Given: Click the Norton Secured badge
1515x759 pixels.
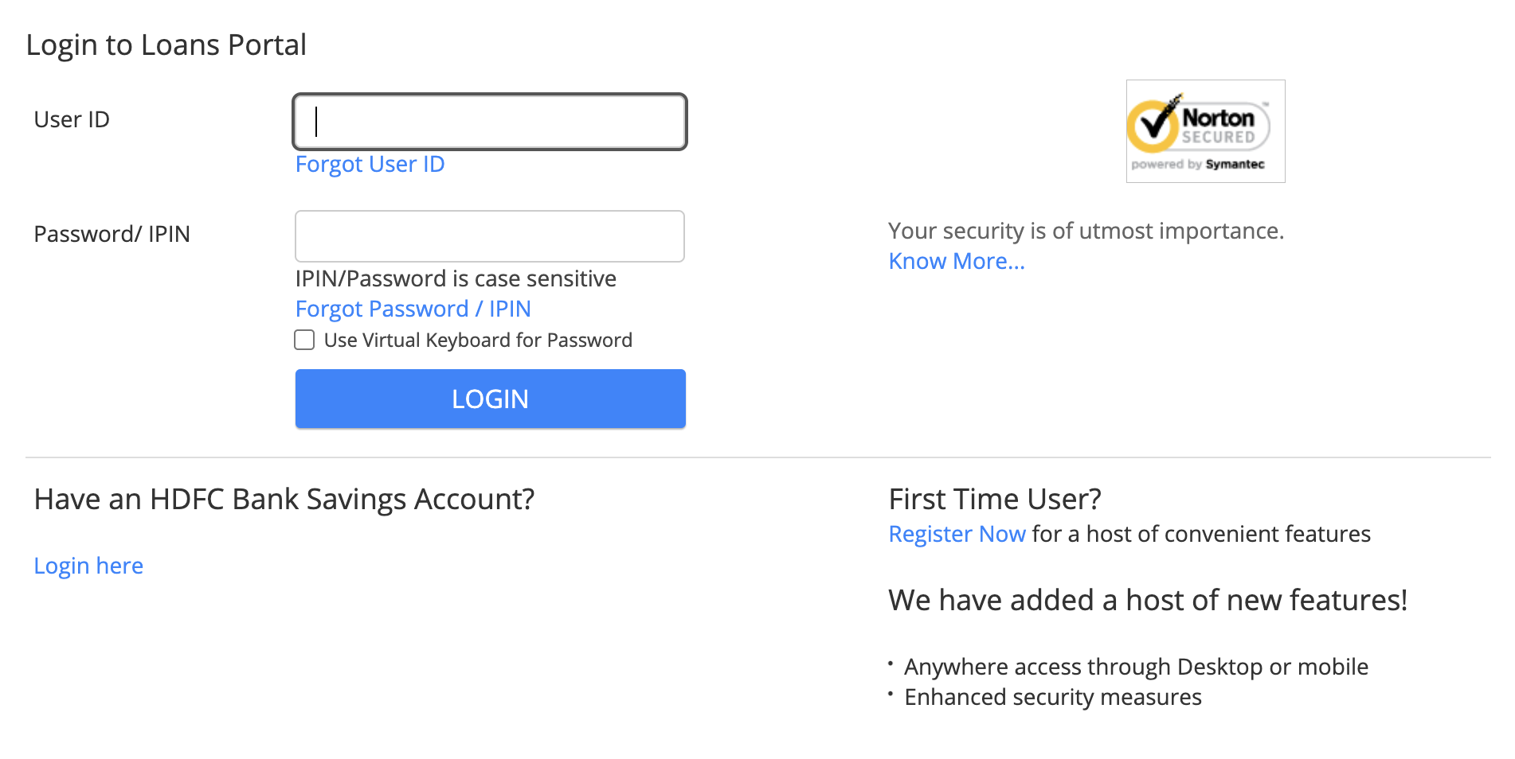Looking at the screenshot, I should click(x=1204, y=130).
